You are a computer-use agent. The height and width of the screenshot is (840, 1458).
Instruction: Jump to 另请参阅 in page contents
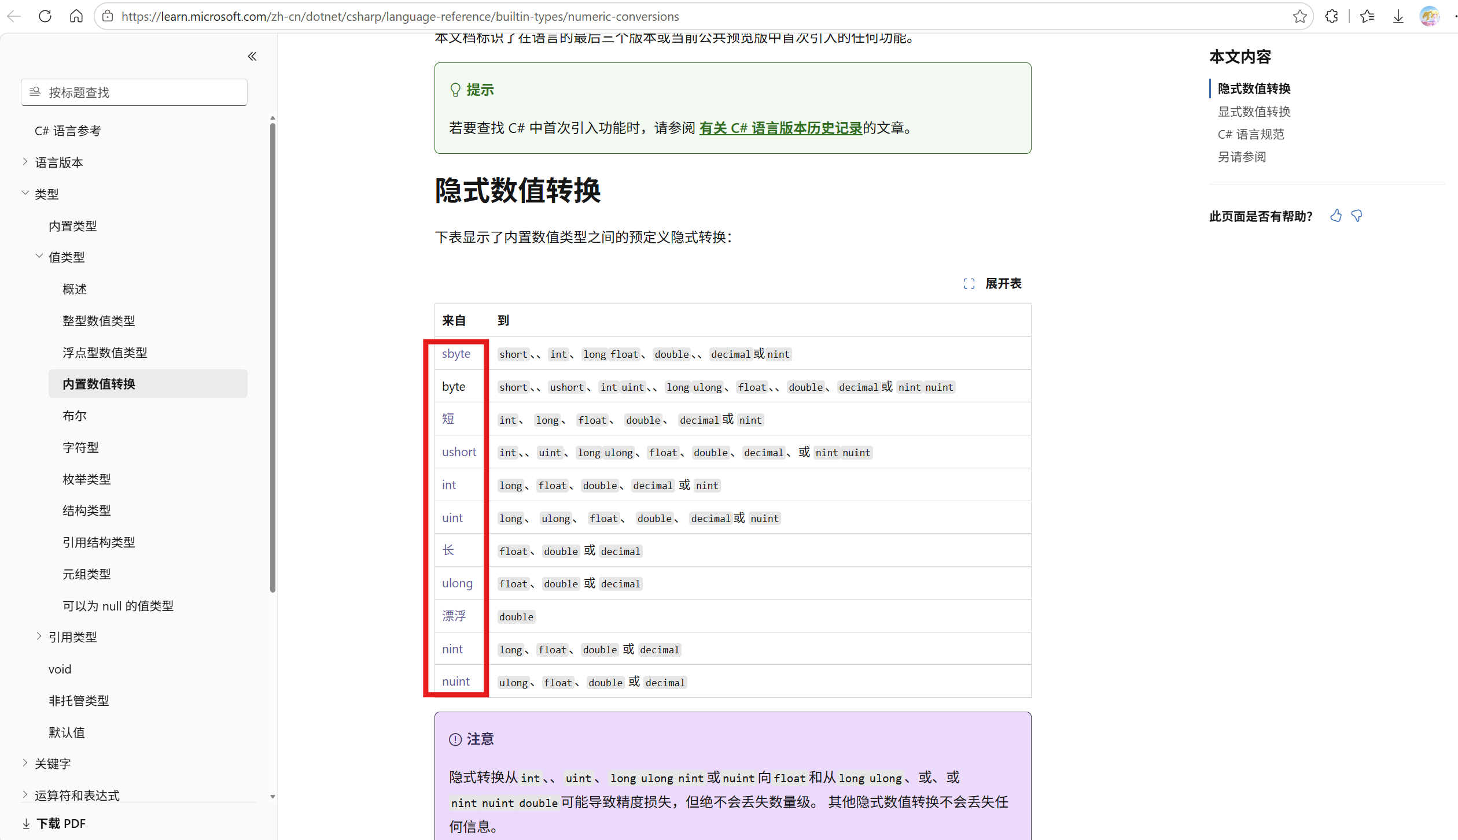pyautogui.click(x=1242, y=157)
